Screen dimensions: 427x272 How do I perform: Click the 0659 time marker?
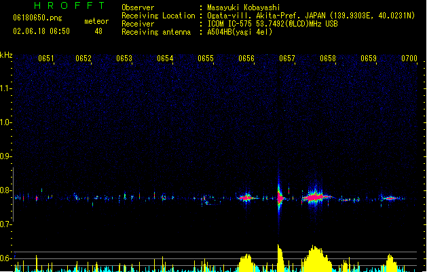[x=369, y=58]
